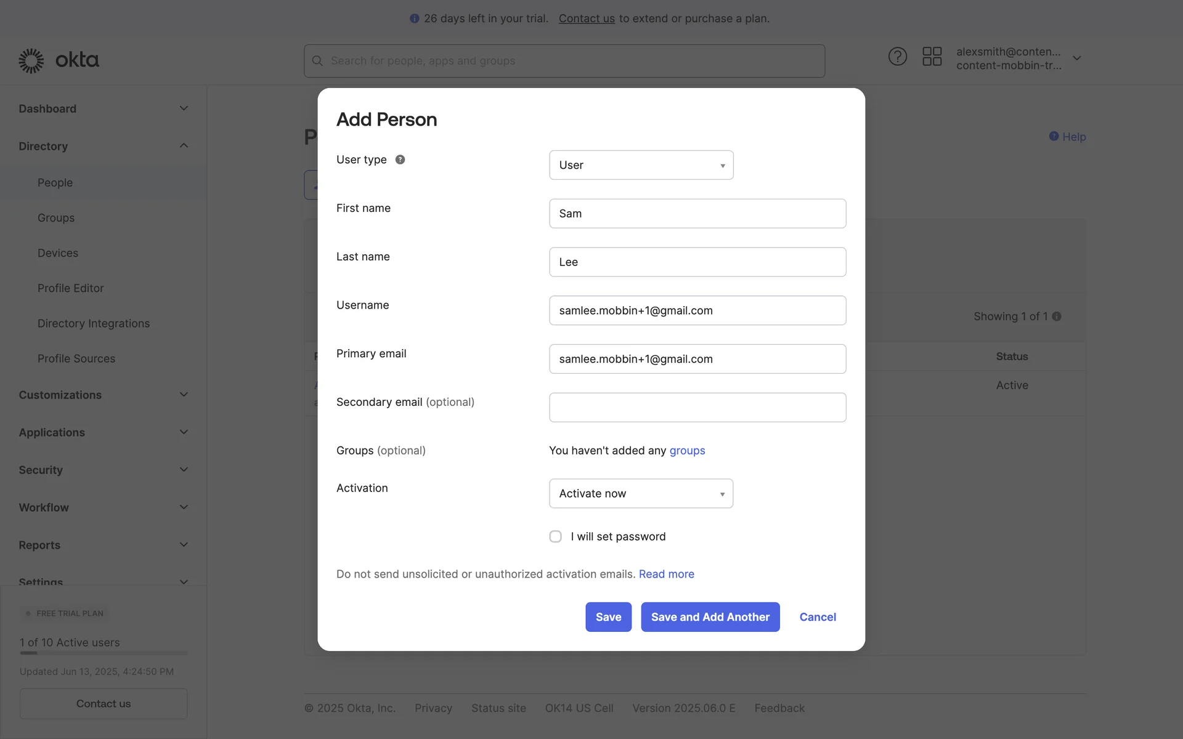Screen dimensions: 1183x739
Task: Check the I will set password box
Action: (x=555, y=536)
